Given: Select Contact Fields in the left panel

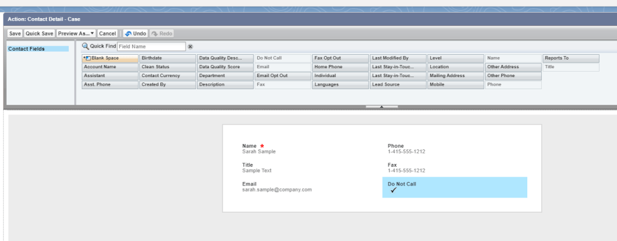Looking at the screenshot, I should tap(37, 49).
